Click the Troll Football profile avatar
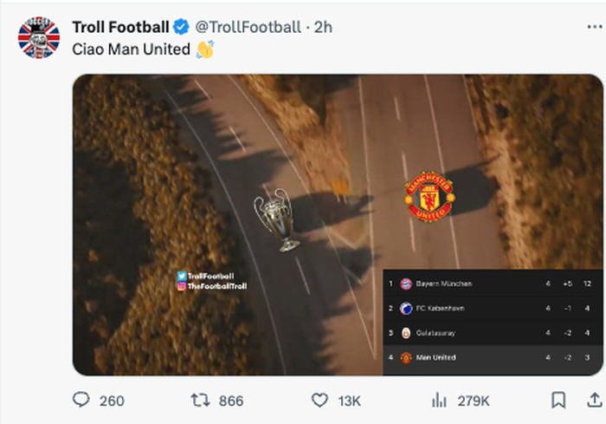The height and width of the screenshot is (424, 606). [x=39, y=38]
